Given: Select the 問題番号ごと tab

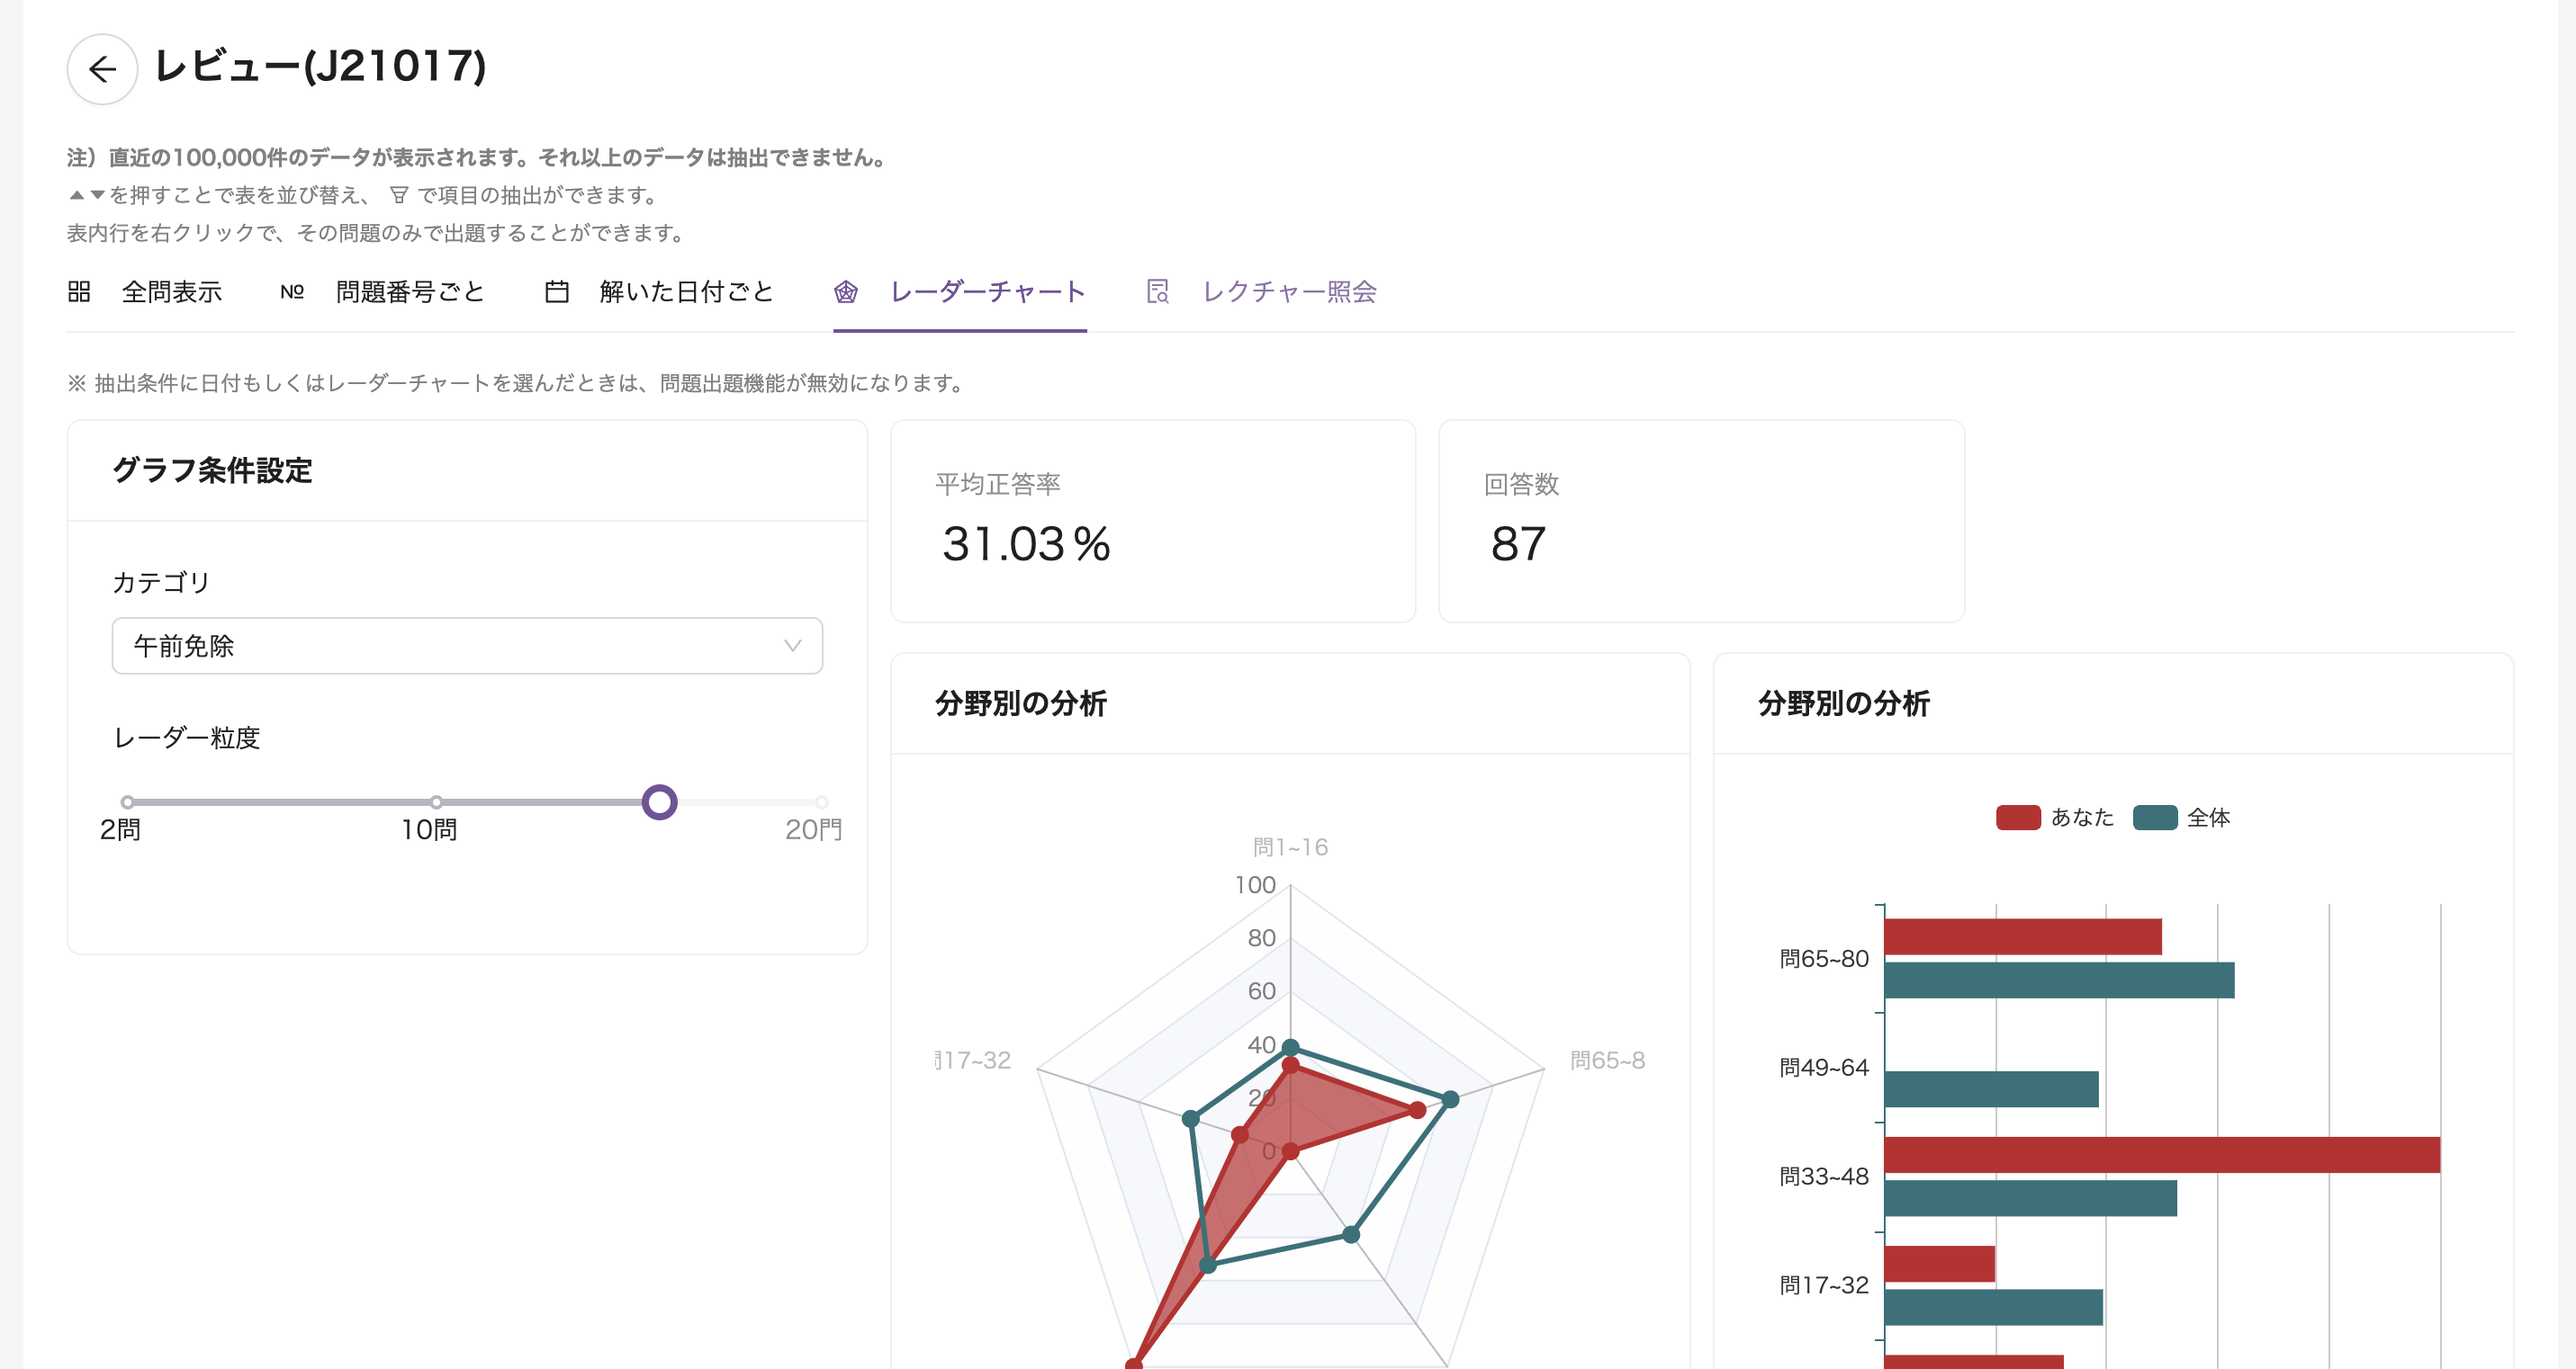Looking at the screenshot, I should tap(410, 291).
